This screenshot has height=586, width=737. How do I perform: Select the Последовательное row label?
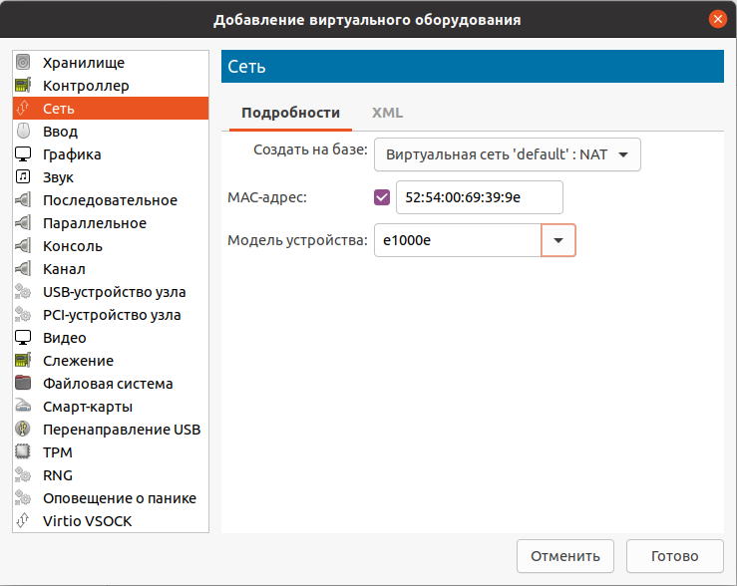110,200
